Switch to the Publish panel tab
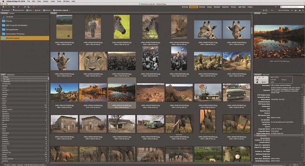This screenshot has height=166, width=305. [x=264, y=13]
